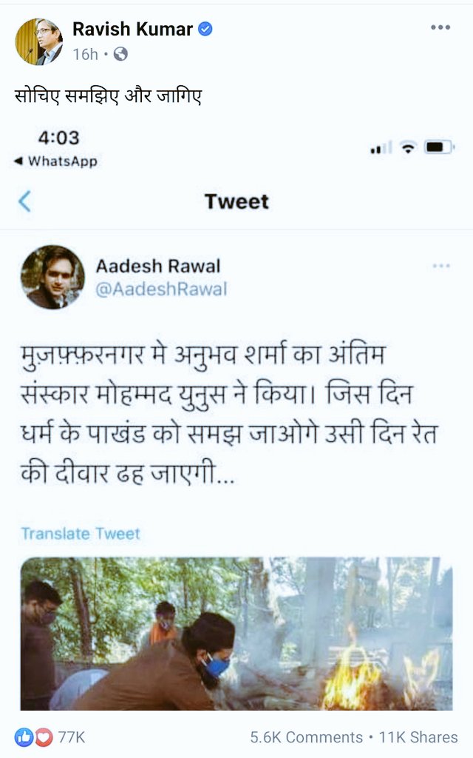
Task: Click the Aadesh Rawal display name
Action: 158,266
